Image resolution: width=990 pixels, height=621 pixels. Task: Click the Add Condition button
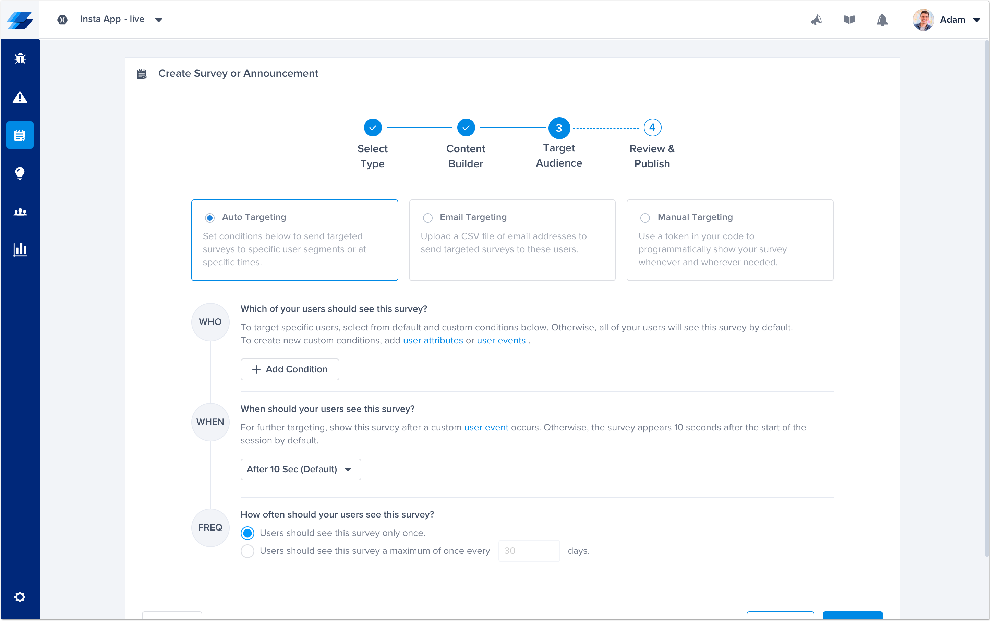pyautogui.click(x=290, y=369)
